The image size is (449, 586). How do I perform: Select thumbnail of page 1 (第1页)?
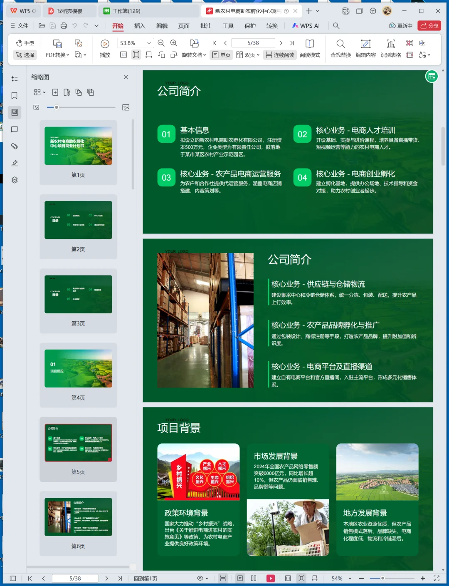[x=78, y=152]
